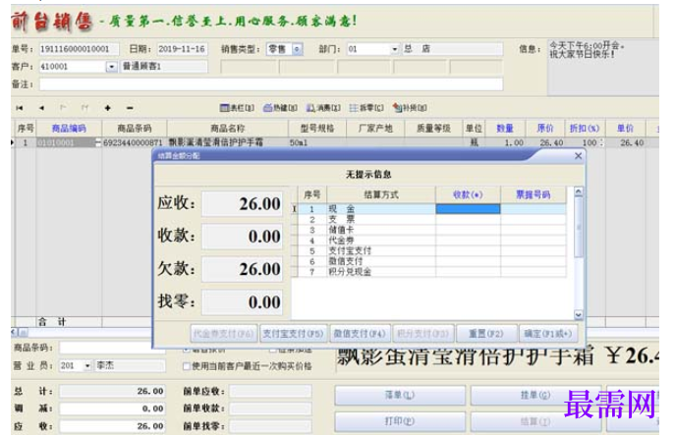Select the 微信支付 payment row
The image size is (674, 435).
[x=431, y=261]
